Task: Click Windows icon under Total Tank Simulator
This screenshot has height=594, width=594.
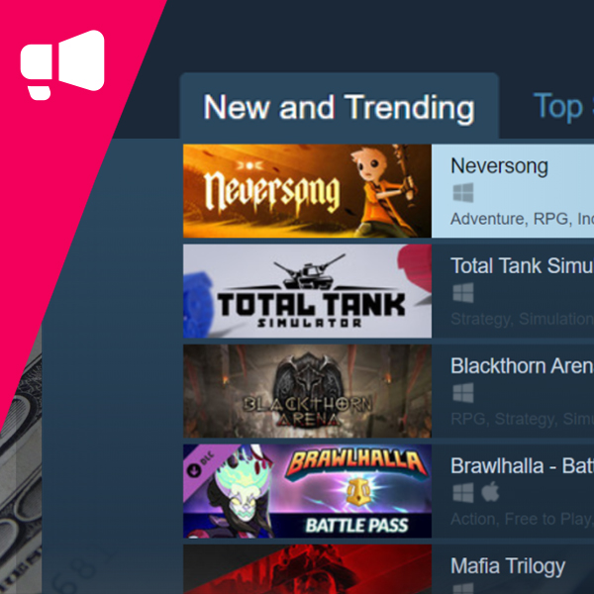Action: tap(463, 293)
